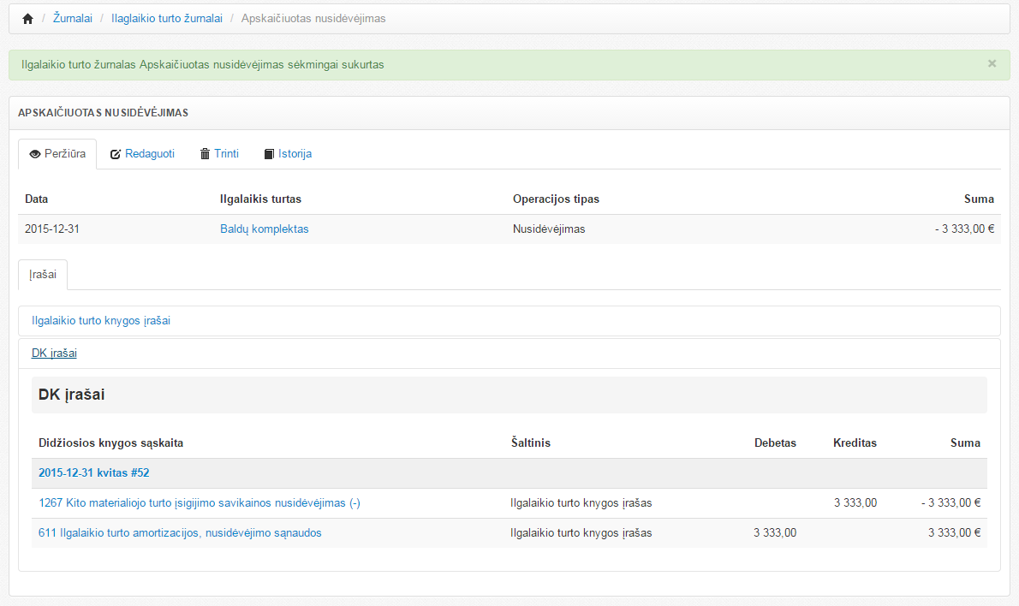Open account 611 amortizacijos sąnaudos link
Screen dimensions: 1019x606
180,533
